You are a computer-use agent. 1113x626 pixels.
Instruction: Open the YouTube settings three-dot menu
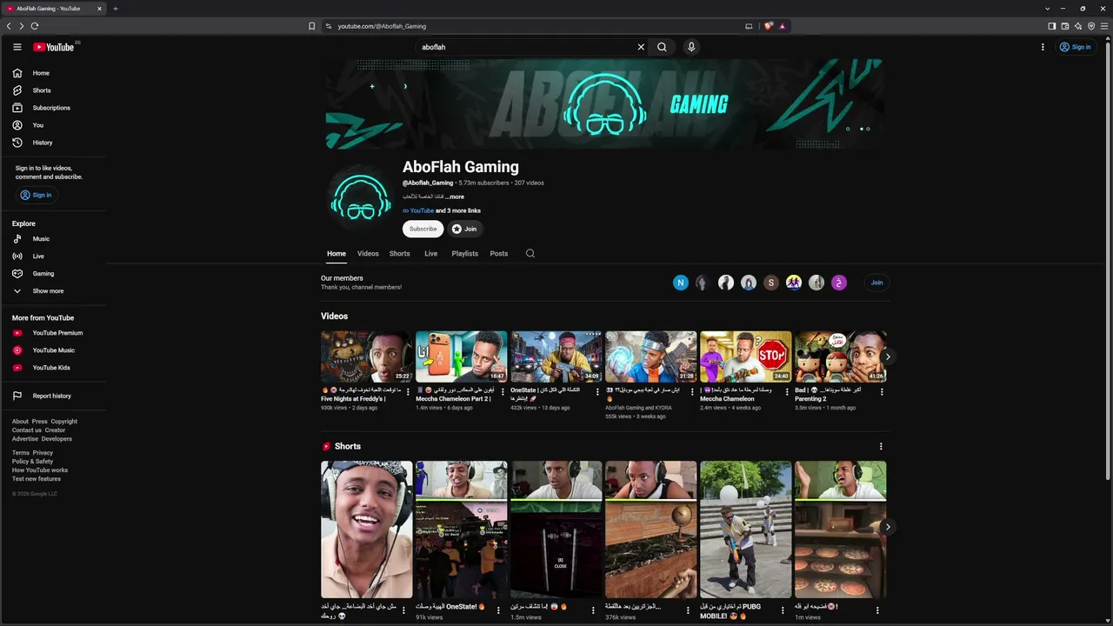1043,47
